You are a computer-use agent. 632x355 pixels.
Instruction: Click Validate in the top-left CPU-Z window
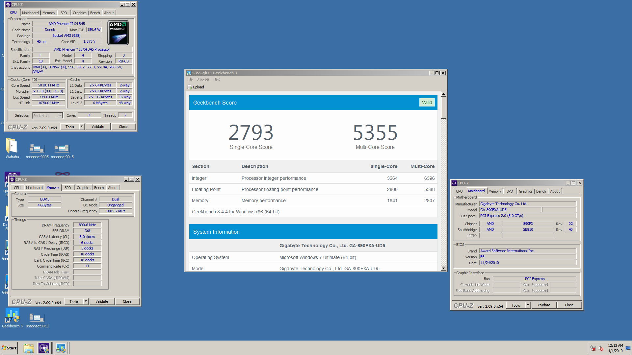tap(98, 127)
